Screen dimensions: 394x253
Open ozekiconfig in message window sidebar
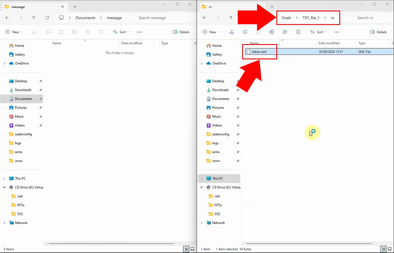(23, 134)
